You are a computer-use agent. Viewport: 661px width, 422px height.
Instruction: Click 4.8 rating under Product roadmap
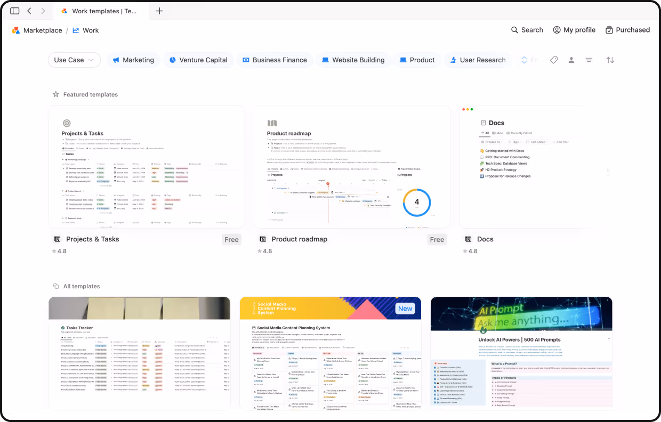264,251
